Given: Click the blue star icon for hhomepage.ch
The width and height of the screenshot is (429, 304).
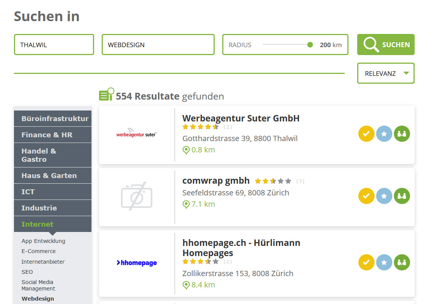Looking at the screenshot, I should tap(384, 263).
